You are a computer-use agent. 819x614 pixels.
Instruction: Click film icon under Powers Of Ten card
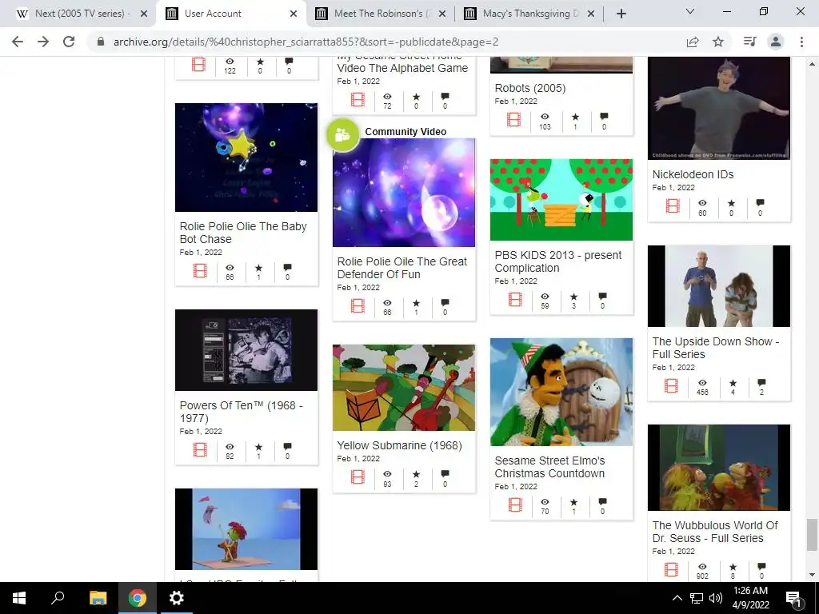point(200,450)
